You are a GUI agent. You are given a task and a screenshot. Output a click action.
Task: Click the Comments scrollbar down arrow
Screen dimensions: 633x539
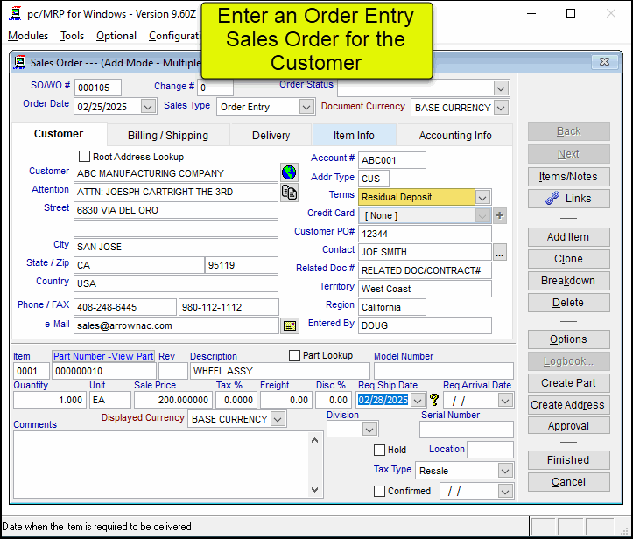tap(315, 490)
